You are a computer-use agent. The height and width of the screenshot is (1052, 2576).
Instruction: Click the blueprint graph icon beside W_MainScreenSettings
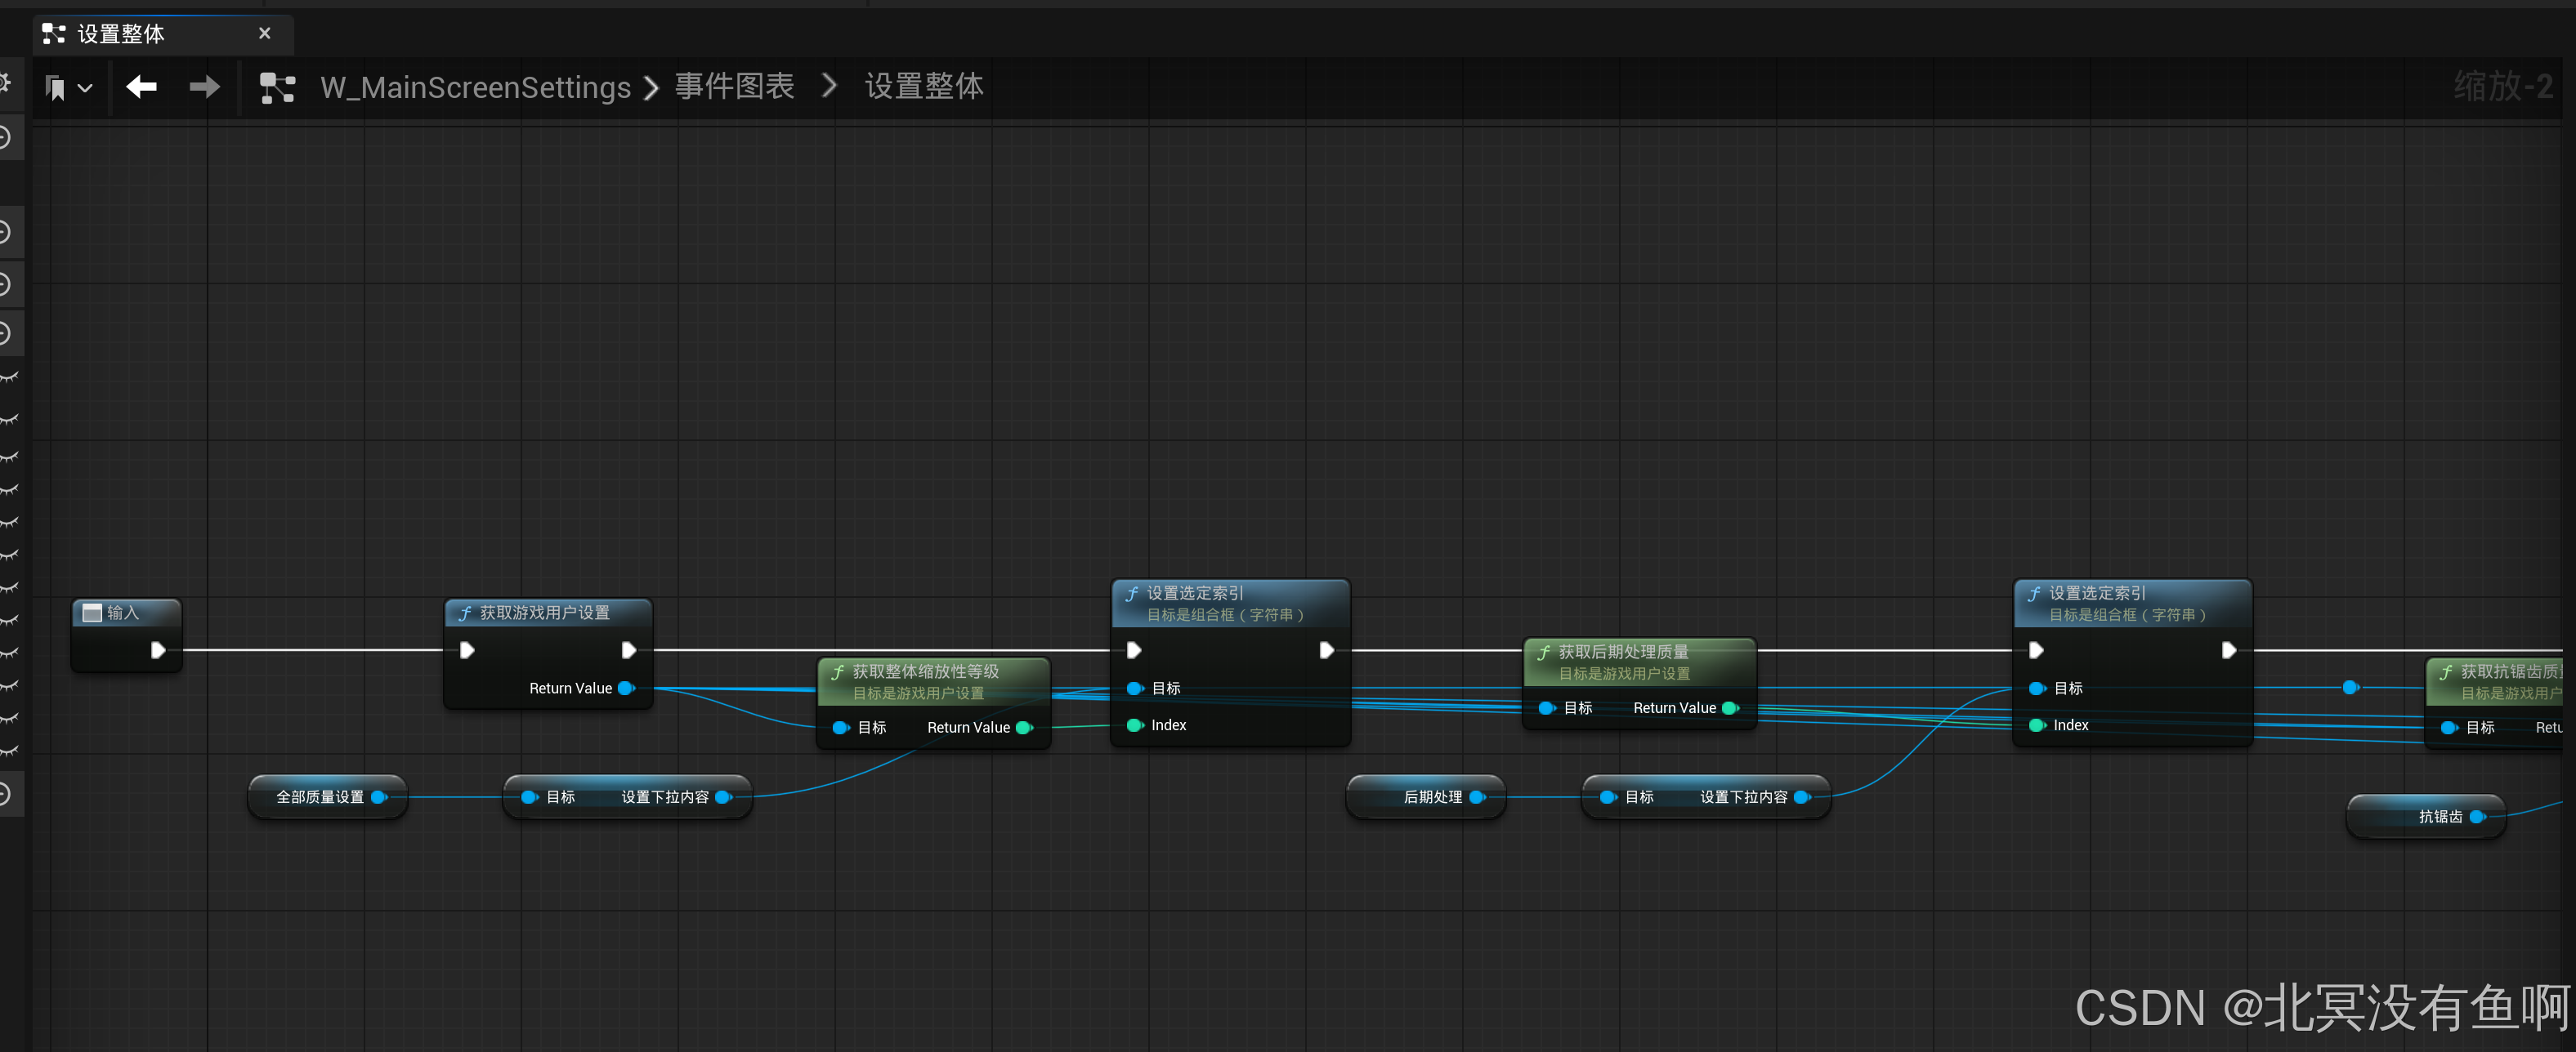[x=277, y=88]
